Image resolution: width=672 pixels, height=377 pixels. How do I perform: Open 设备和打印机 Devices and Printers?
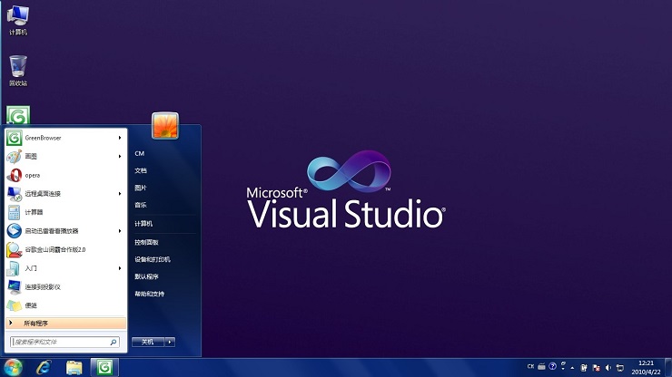pyautogui.click(x=153, y=259)
